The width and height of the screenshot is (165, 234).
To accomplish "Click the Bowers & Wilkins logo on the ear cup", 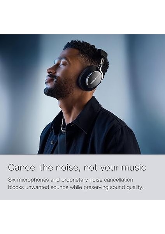I will click(94, 79).
